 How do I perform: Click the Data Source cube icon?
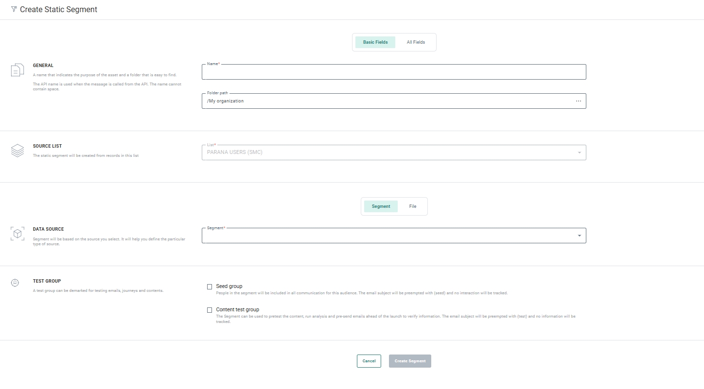tap(17, 234)
